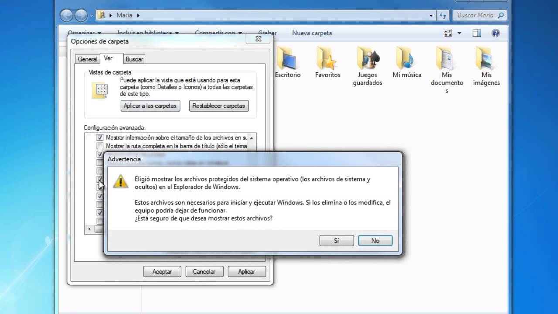
Task: Show the preview pane icon
Action: (476, 33)
